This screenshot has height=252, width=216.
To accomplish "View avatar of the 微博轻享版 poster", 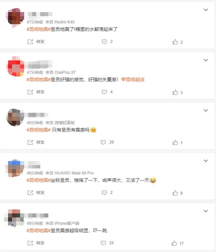I will click(x=15, y=117).
